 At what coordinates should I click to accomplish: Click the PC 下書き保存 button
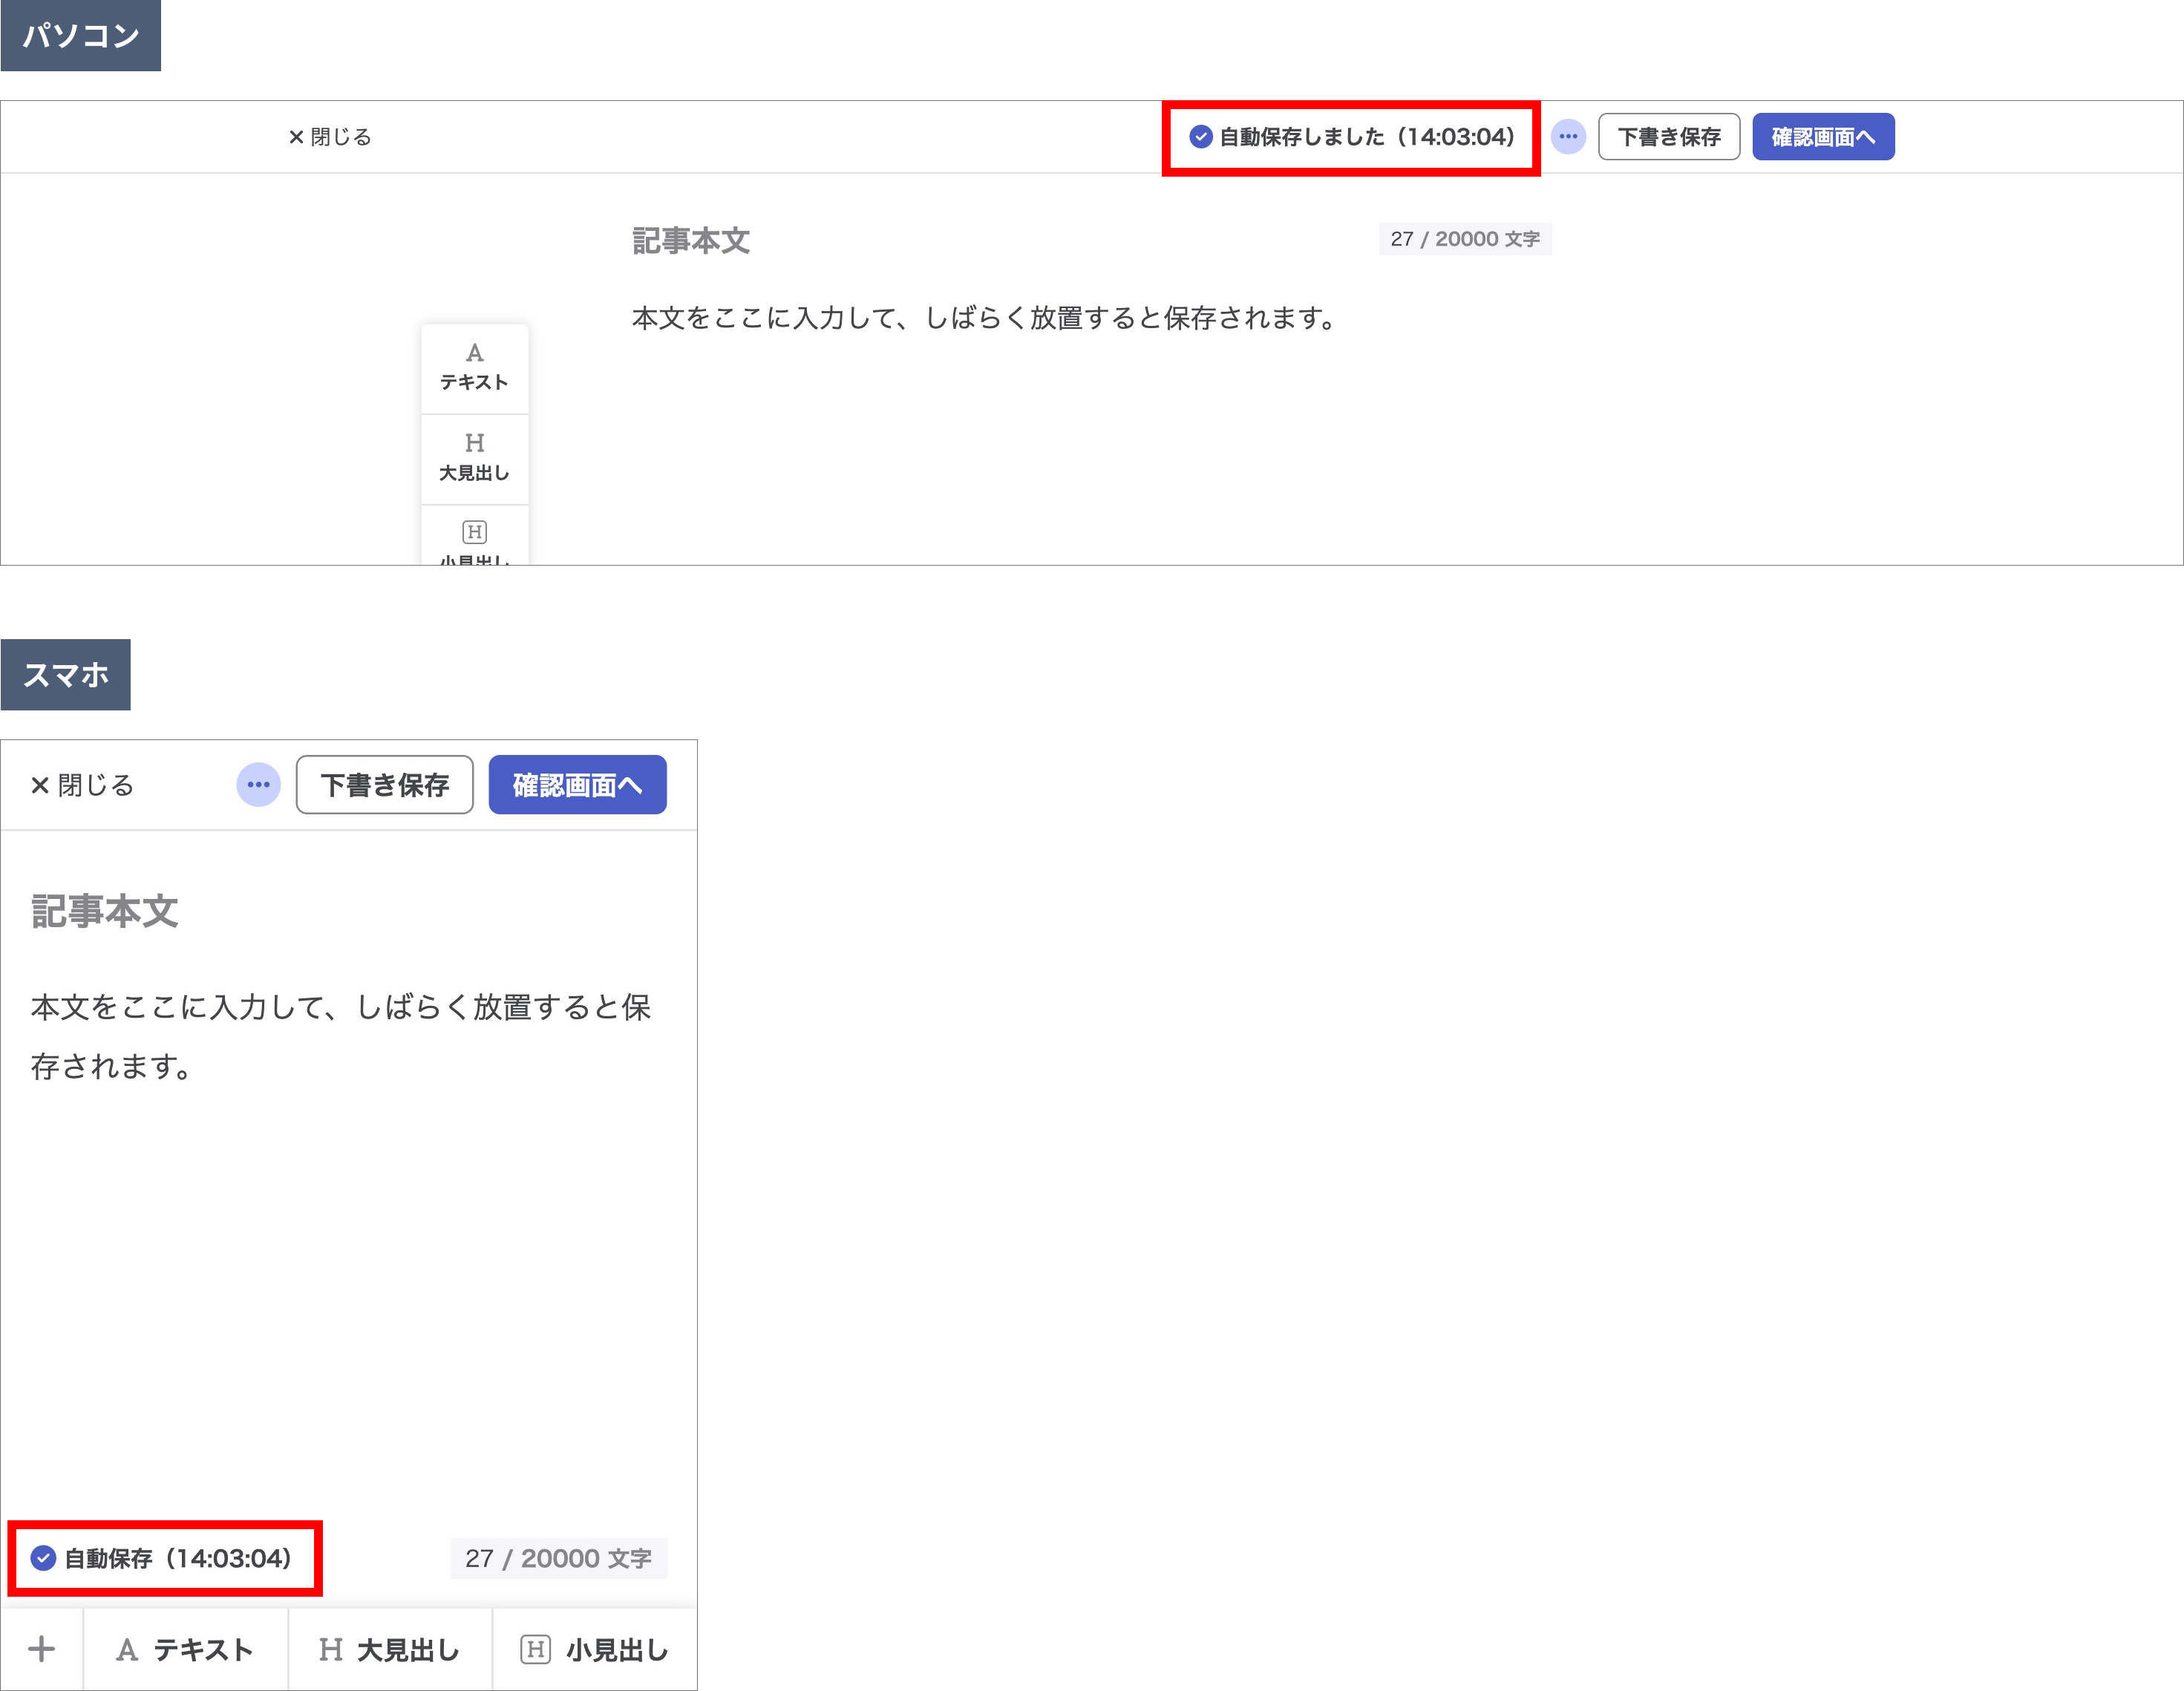[1668, 137]
